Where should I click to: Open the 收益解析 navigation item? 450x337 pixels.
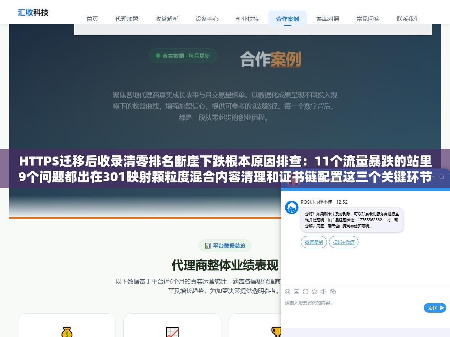(x=167, y=19)
